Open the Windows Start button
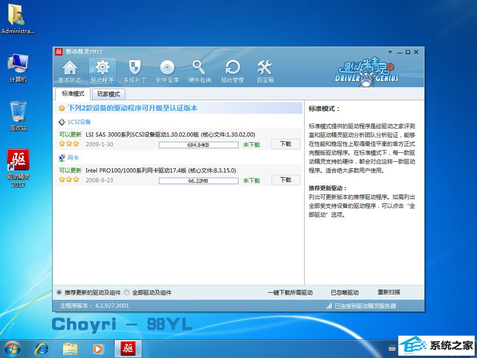This screenshot has width=477, height=358. (x=12, y=349)
